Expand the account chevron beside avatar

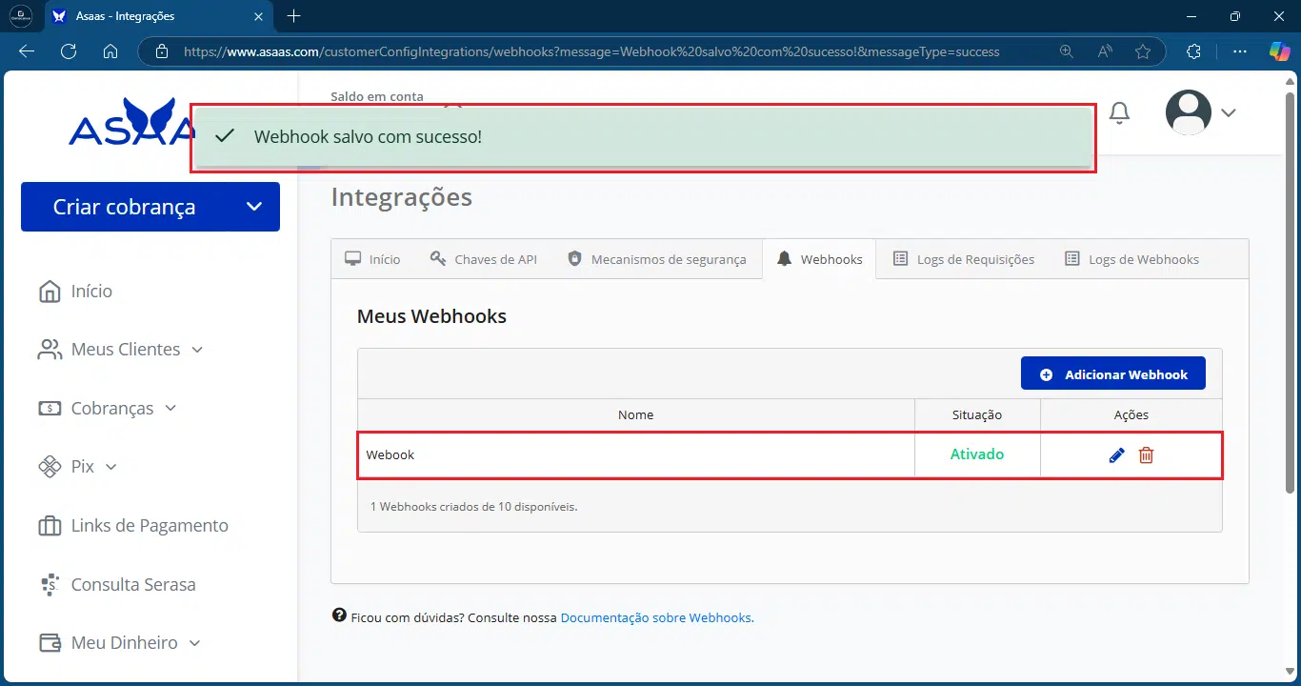point(1229,112)
